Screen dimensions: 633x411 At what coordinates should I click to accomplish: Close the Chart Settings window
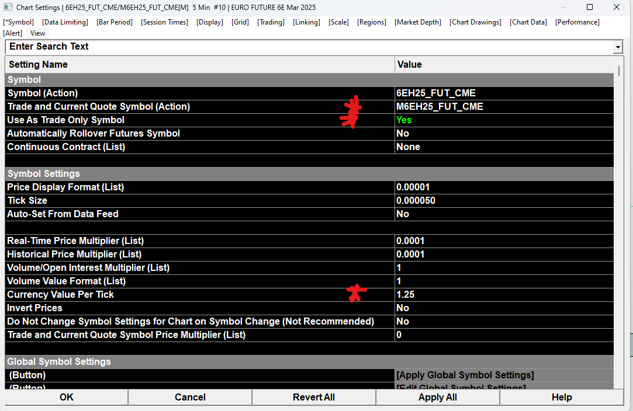(617, 7)
